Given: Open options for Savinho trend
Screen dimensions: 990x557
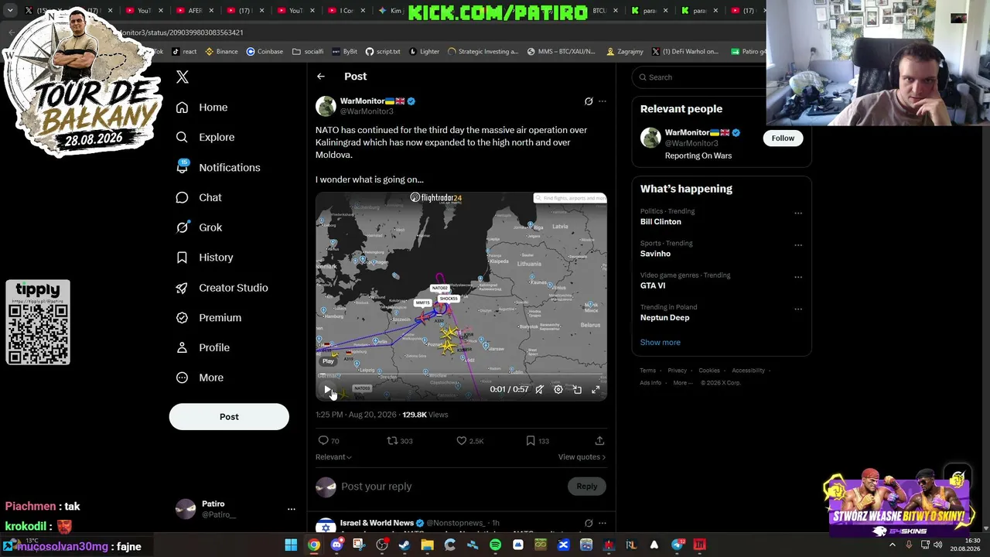Looking at the screenshot, I should coord(798,245).
